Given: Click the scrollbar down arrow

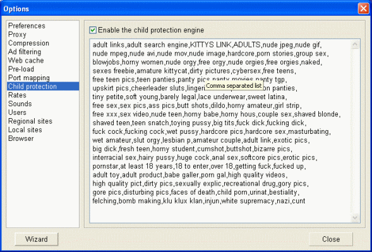Looking at the screenshot, I should [x=355, y=218].
